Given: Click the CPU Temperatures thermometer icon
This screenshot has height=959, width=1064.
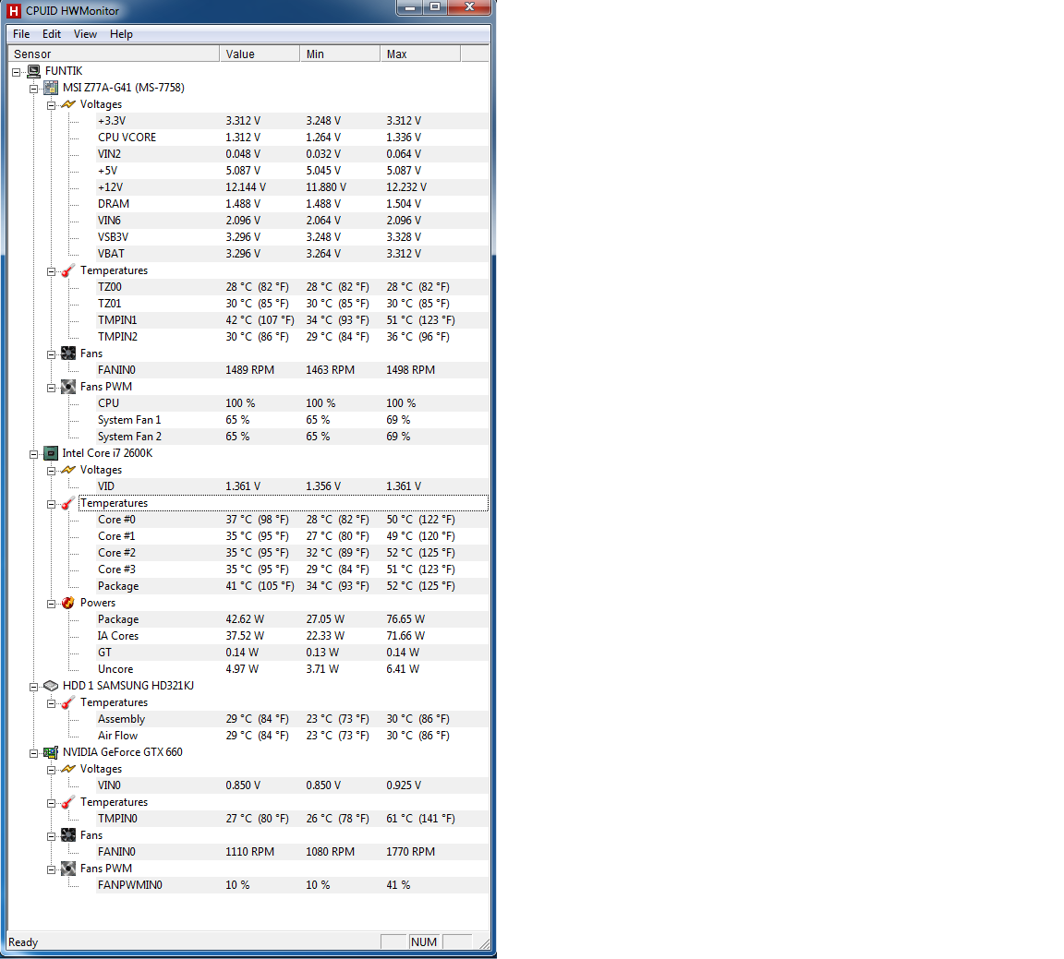Looking at the screenshot, I should click(67, 503).
